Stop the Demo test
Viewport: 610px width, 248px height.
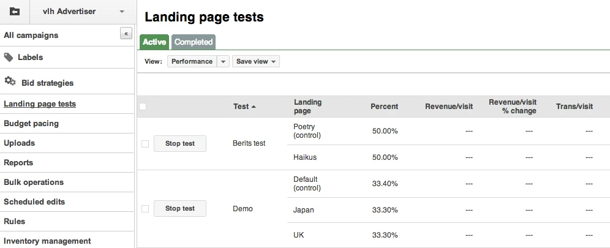179,209
